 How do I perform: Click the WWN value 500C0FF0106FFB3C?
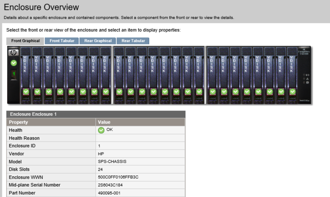tap(118, 177)
